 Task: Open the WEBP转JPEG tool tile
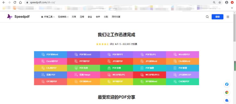pos(149,75)
